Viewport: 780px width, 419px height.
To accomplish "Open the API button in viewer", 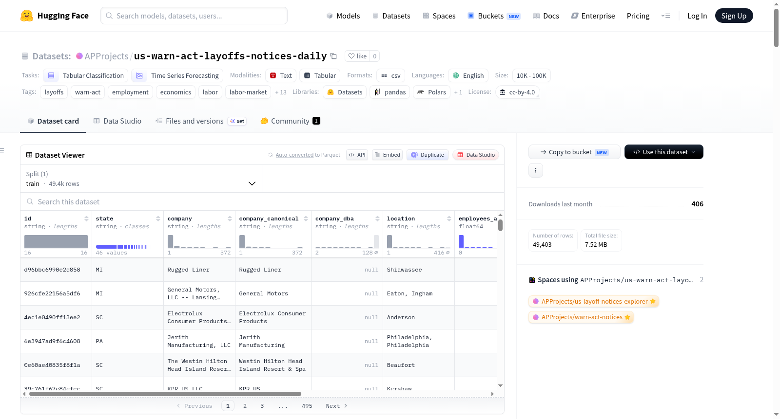I will [x=357, y=155].
